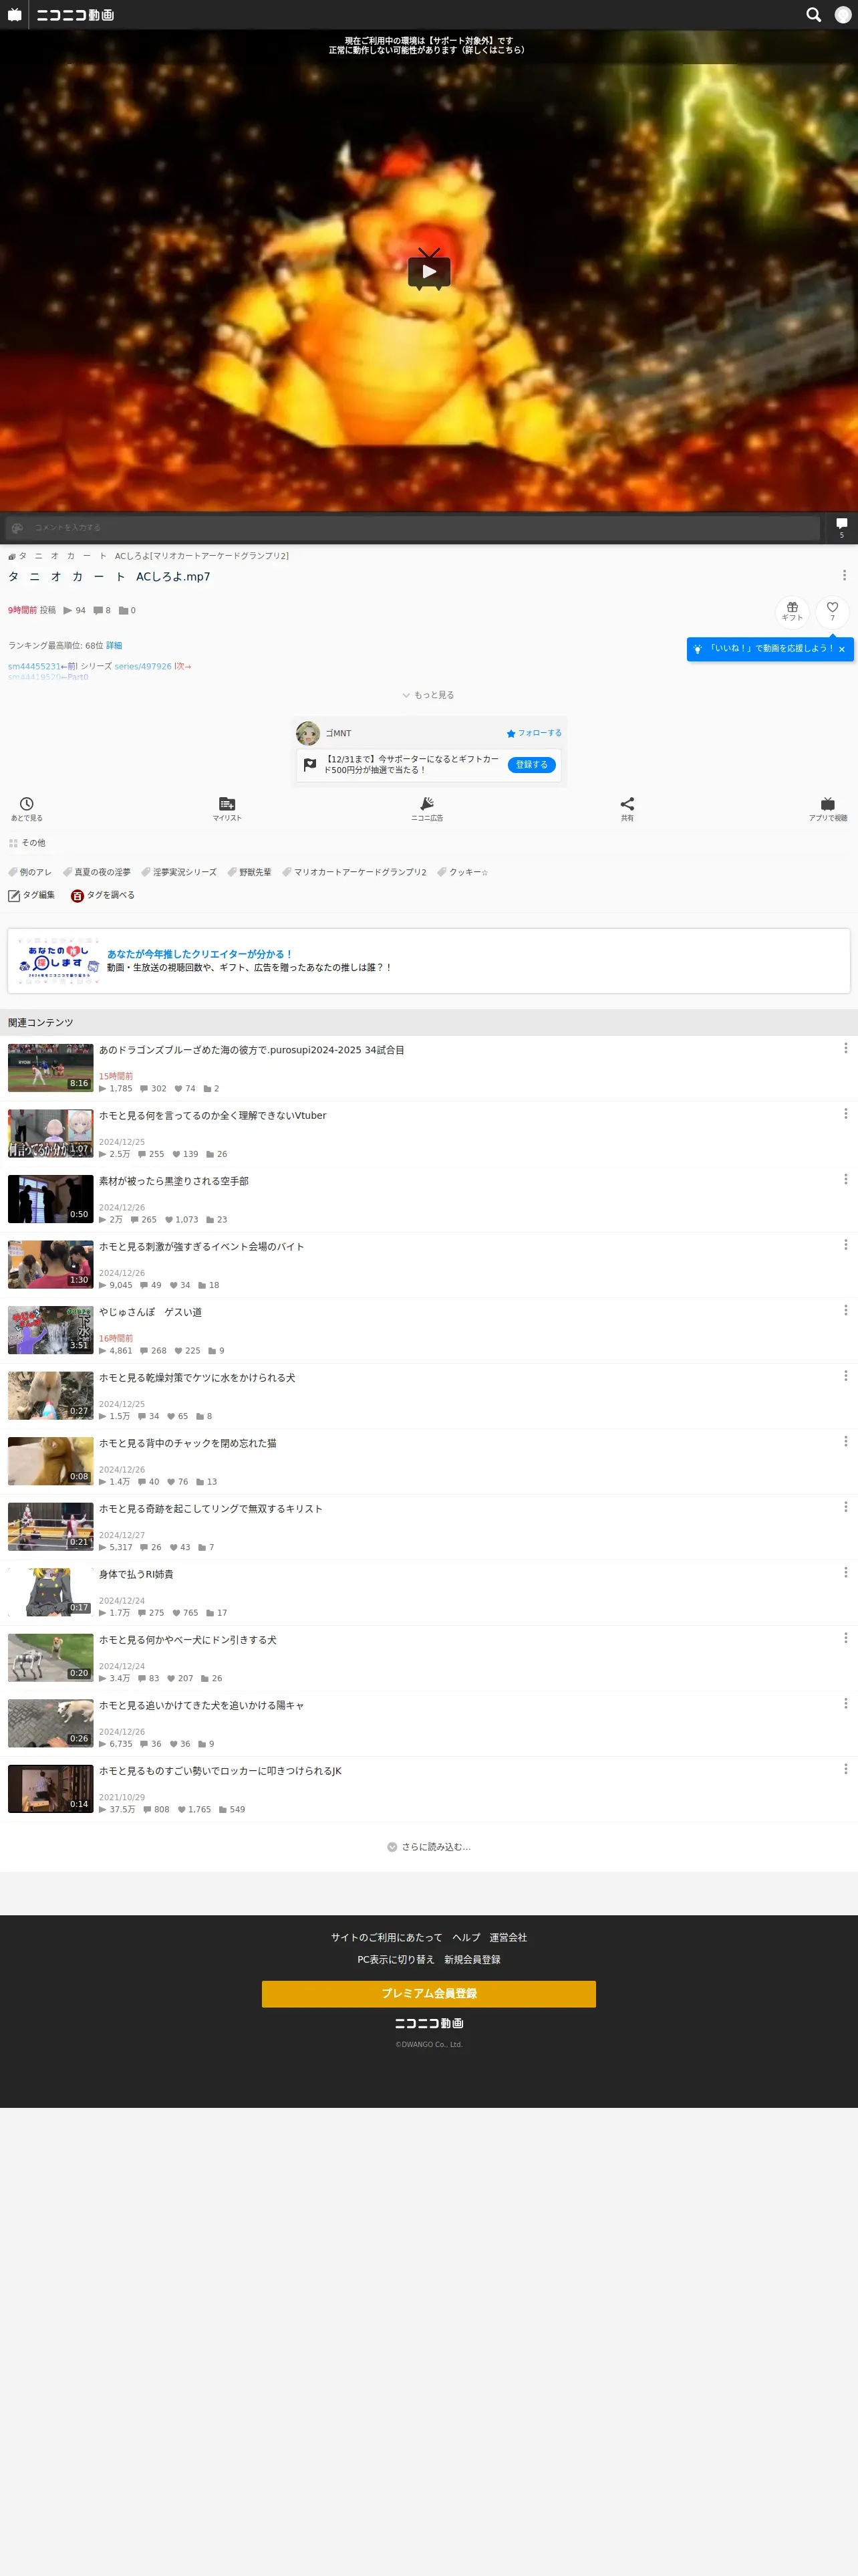Click the comment palette icon

pyautogui.click(x=17, y=528)
